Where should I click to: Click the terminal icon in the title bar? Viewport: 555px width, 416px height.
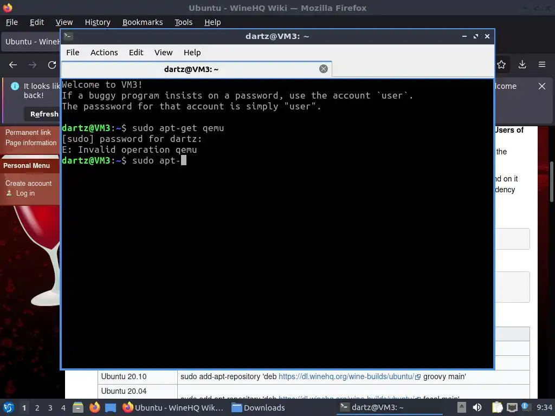click(68, 36)
